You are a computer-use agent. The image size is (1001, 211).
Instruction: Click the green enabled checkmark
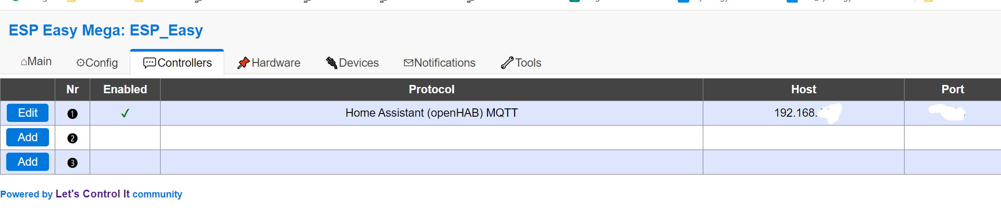[x=125, y=113]
